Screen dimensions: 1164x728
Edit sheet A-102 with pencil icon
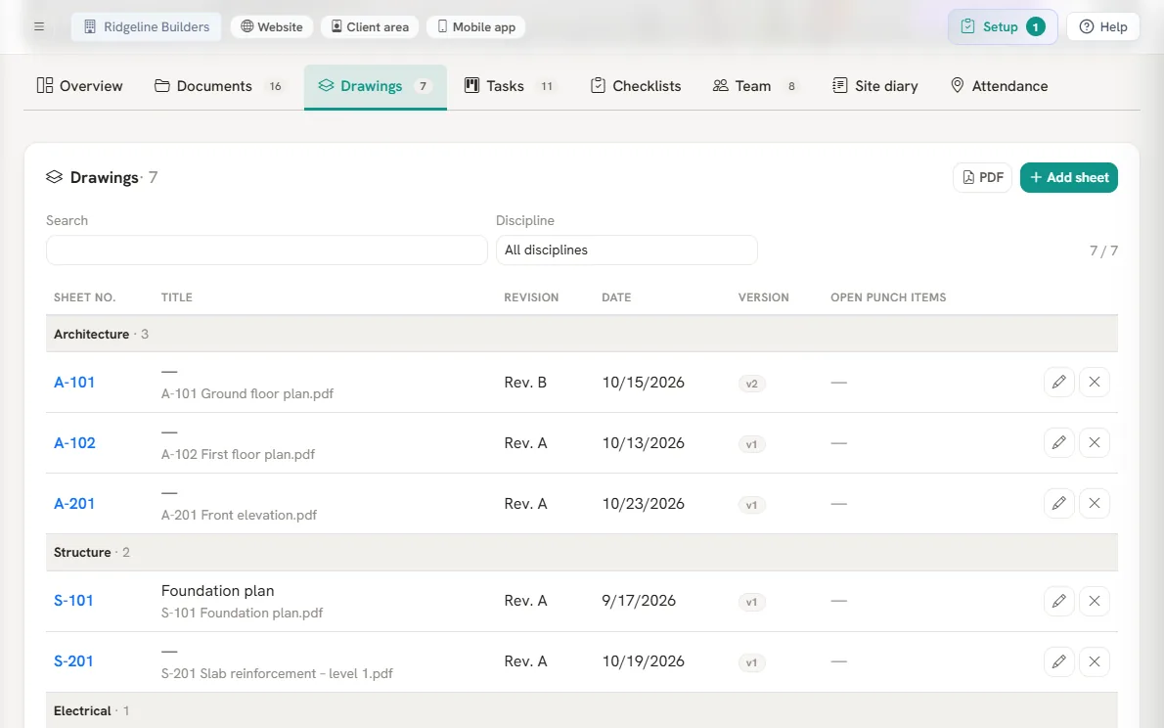tap(1058, 442)
